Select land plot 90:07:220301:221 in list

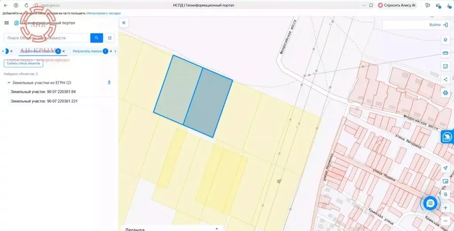pyautogui.click(x=44, y=101)
